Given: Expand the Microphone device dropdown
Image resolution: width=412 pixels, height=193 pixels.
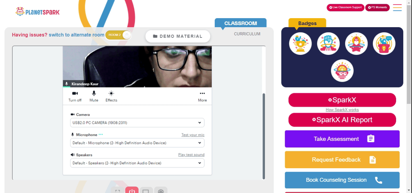Looking at the screenshot, I should (137, 143).
